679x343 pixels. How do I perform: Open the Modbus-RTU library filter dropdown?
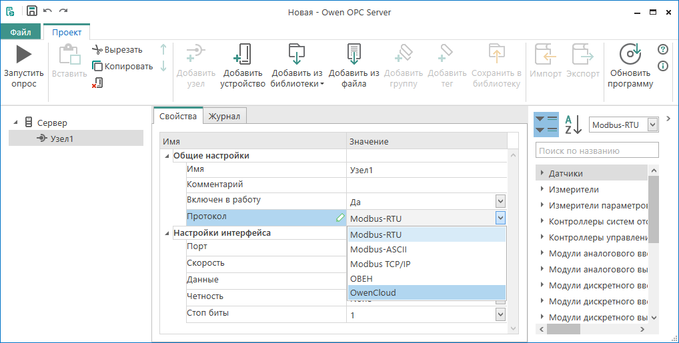pos(652,124)
